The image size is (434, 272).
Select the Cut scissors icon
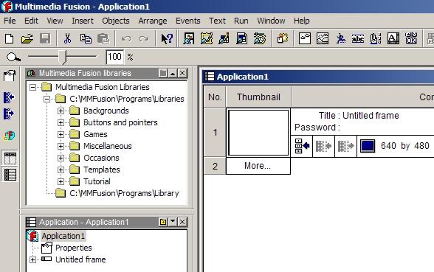[x=67, y=38]
